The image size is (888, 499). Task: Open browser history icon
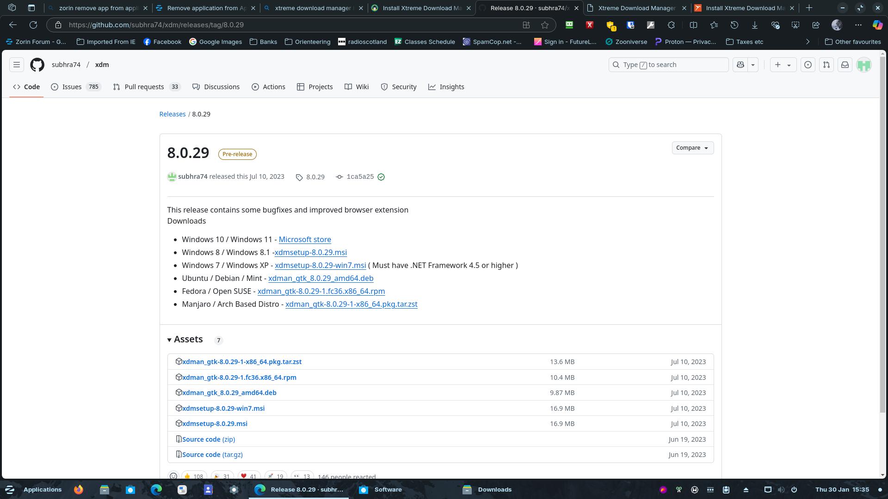click(734, 25)
